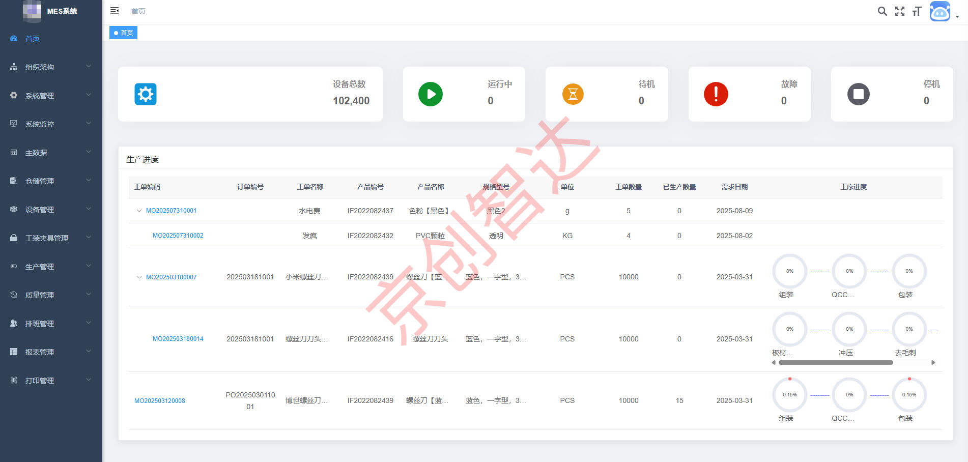Click the gray 停机 stop icon

click(859, 94)
